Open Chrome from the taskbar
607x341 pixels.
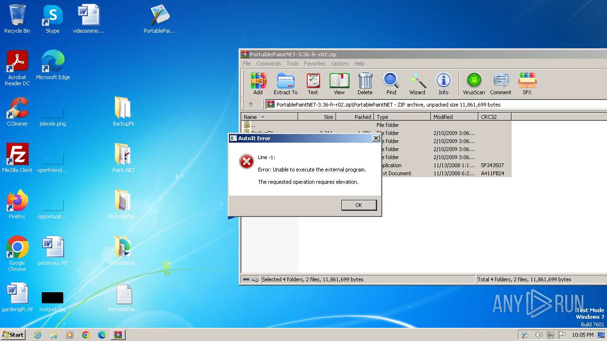pos(85,335)
